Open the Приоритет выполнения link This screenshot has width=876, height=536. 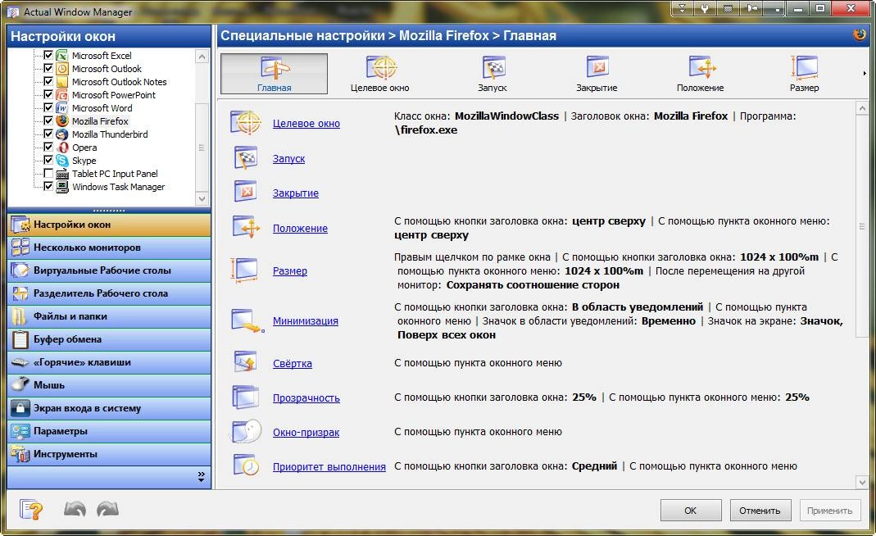(x=329, y=467)
